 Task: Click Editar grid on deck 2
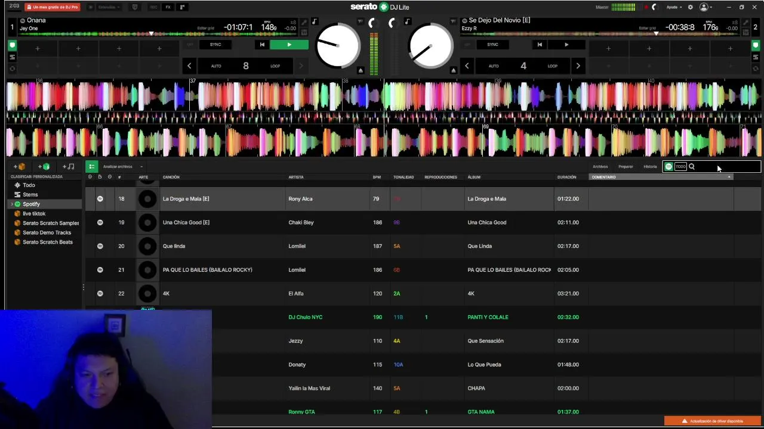648,28
